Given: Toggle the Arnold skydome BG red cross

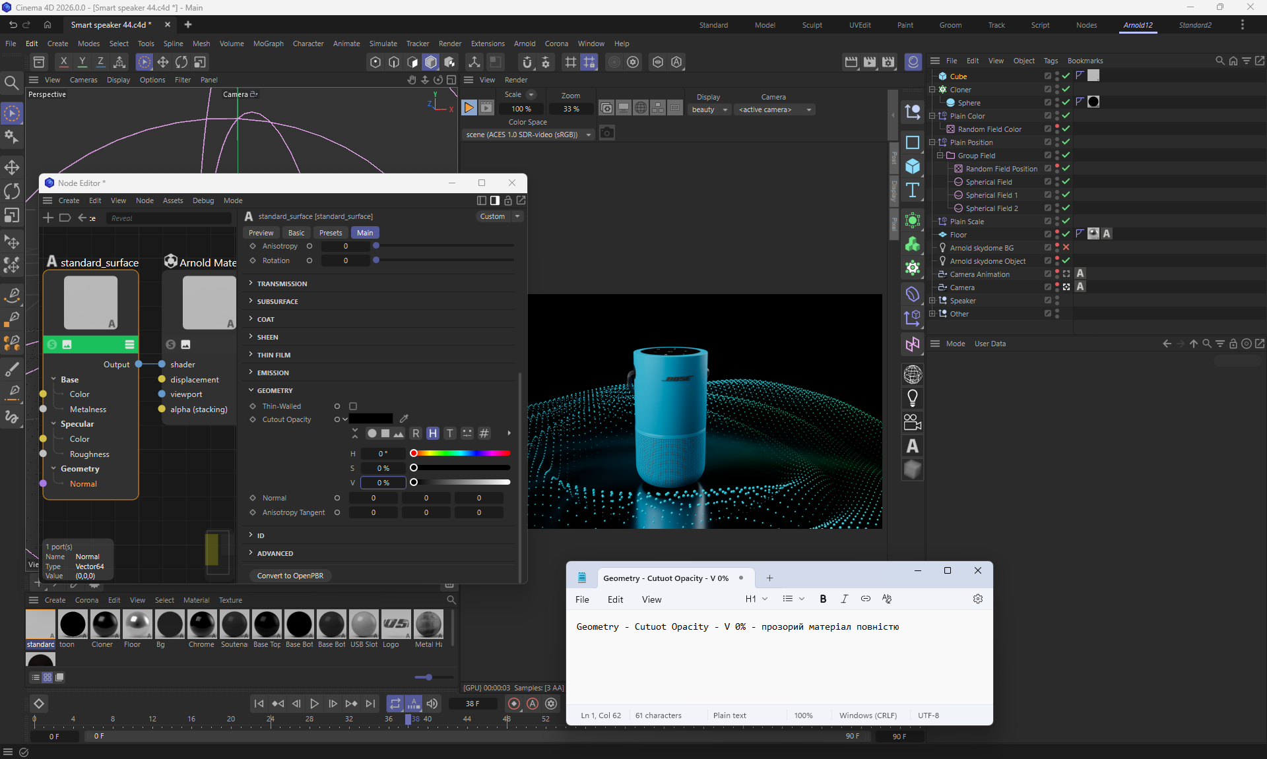Looking at the screenshot, I should click(1066, 247).
